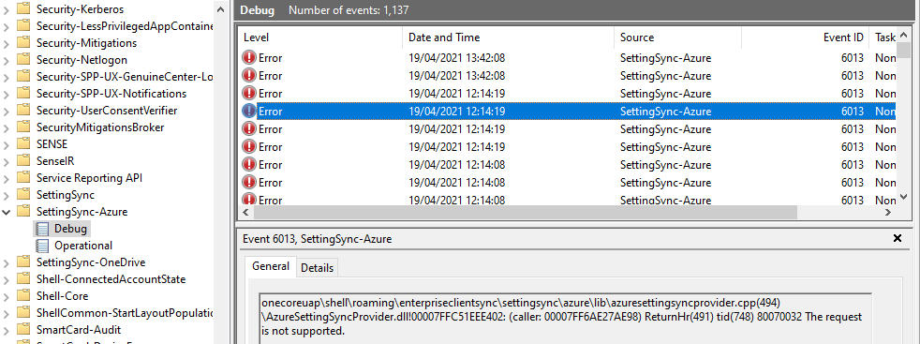This screenshot has width=920, height=344.
Task: Click the error icon of the first 13:42:08 event
Action: [249, 58]
